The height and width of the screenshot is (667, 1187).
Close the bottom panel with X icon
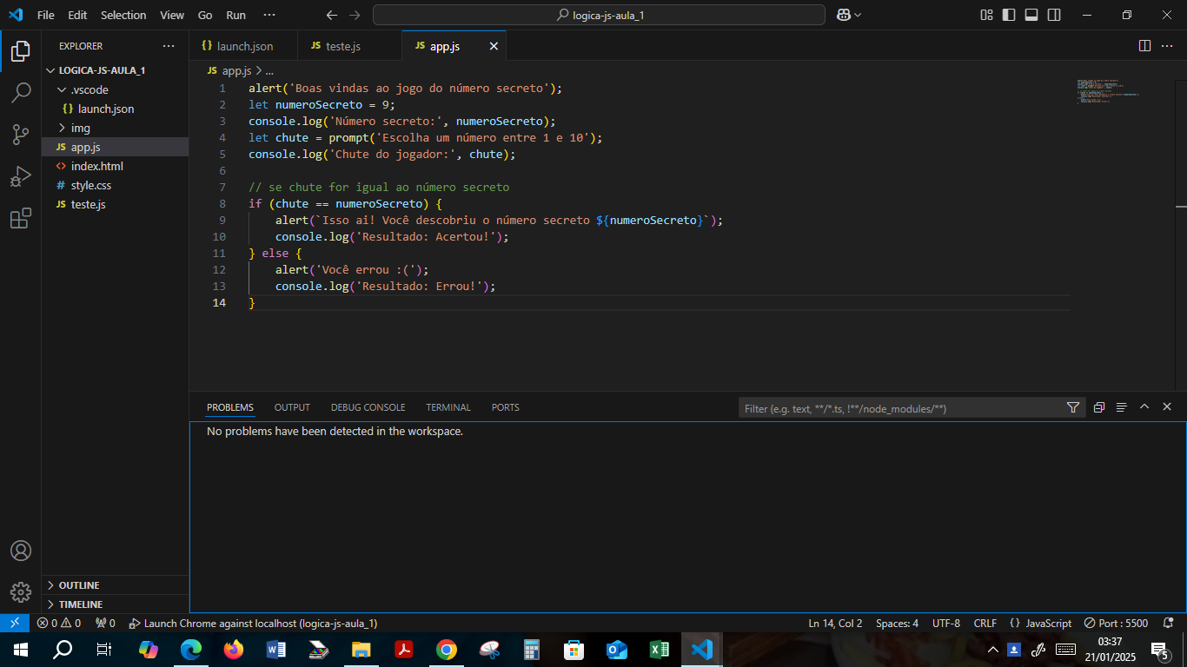[x=1167, y=406]
